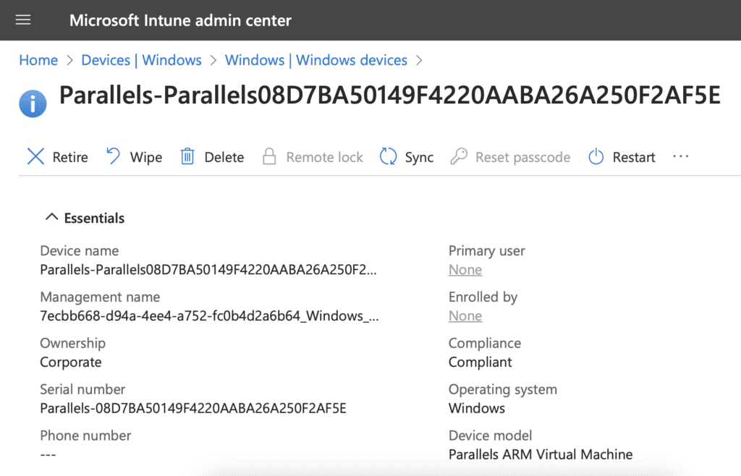This screenshot has height=476, width=741.
Task: Click the Restart power icon
Action: [x=596, y=157]
